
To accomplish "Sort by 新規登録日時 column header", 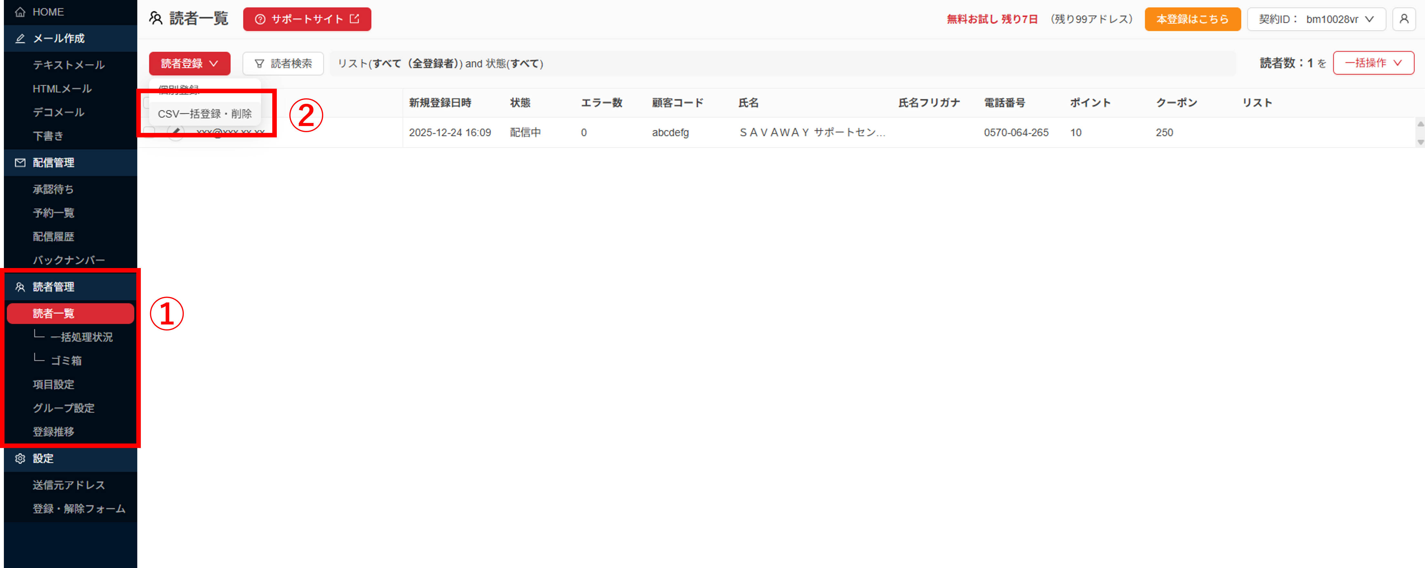I will click(x=440, y=103).
